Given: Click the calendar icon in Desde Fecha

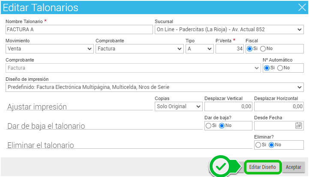Looking at the screenshot, I should (299, 125).
